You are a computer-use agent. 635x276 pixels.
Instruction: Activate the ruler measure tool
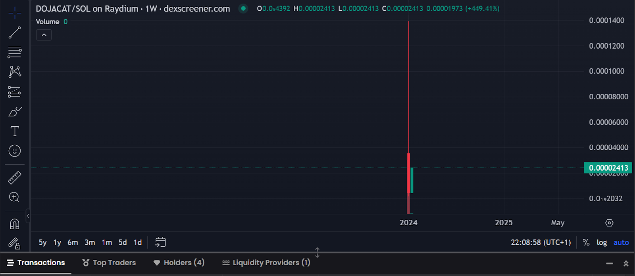pyautogui.click(x=15, y=178)
